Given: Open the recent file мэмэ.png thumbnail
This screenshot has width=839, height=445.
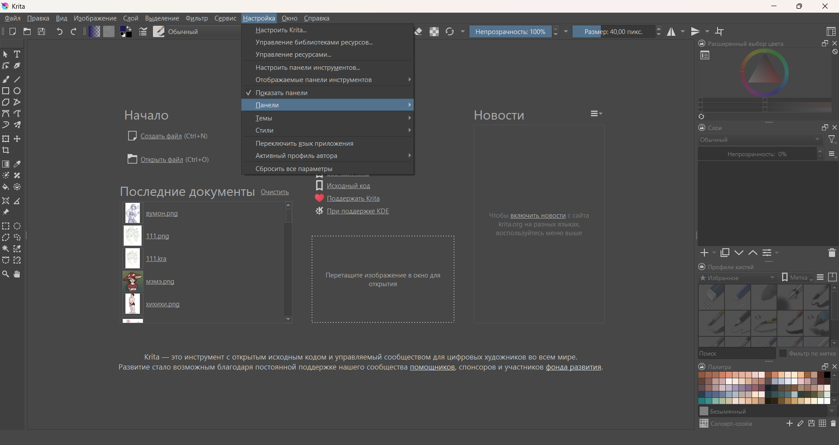Looking at the screenshot, I should 132,281.
